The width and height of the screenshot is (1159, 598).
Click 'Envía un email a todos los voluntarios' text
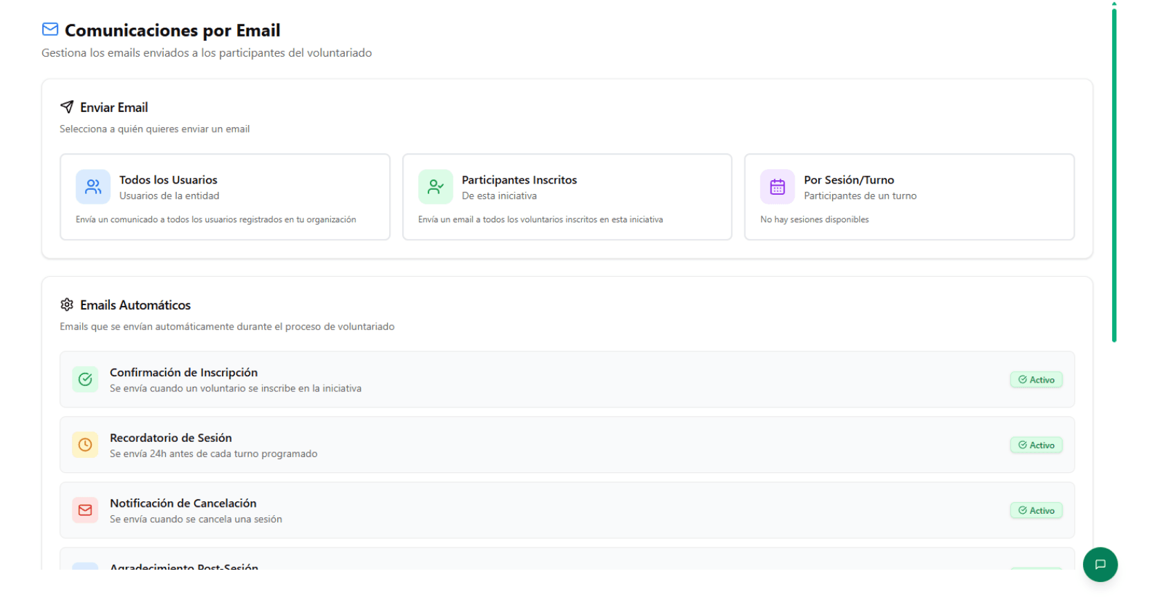[x=540, y=220]
